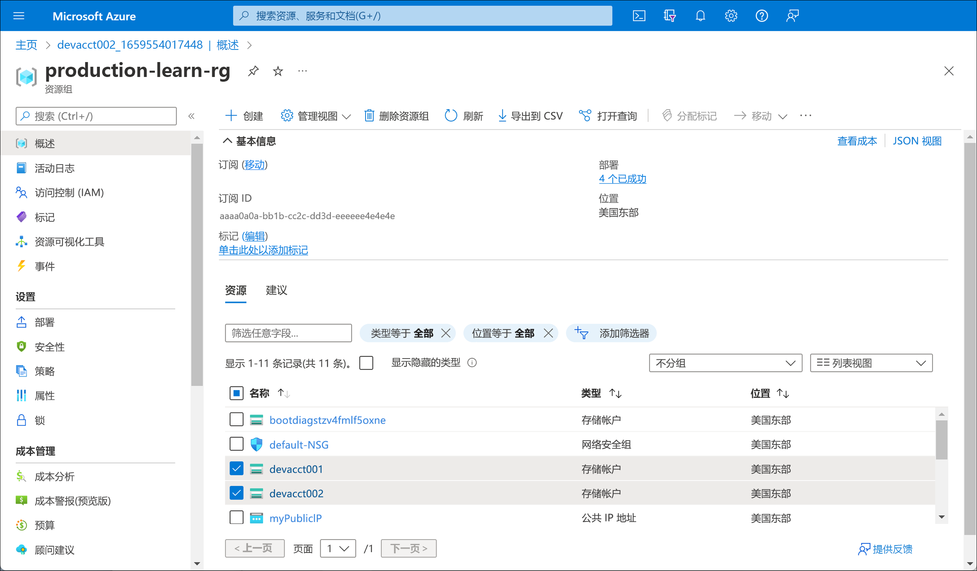Screen dimensions: 977x571
Task: Open the Manage view dropdown
Action: [x=316, y=116]
